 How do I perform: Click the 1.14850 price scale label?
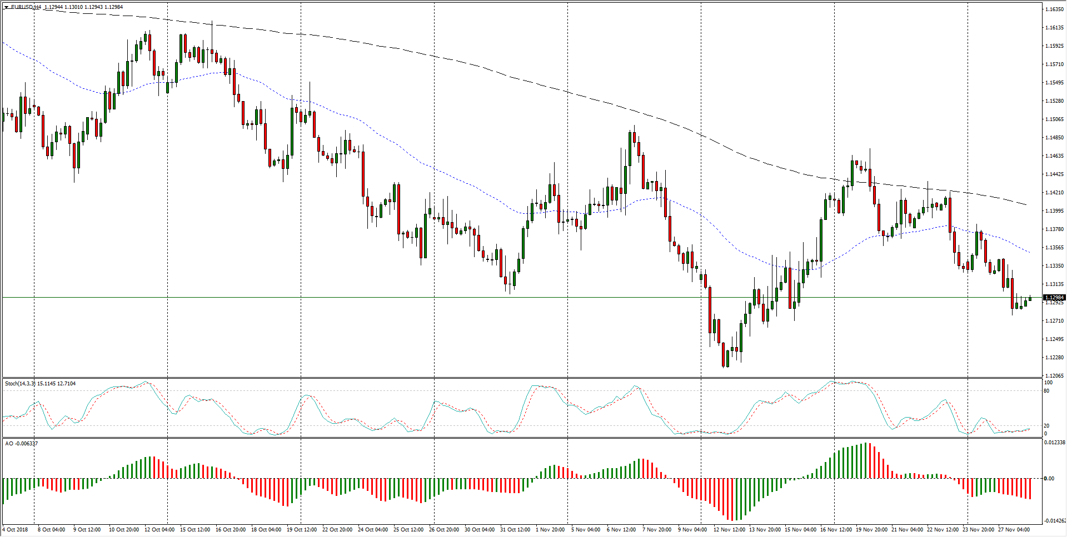point(1054,138)
